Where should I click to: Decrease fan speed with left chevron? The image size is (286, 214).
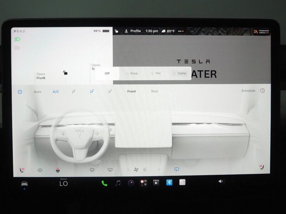[128, 170]
